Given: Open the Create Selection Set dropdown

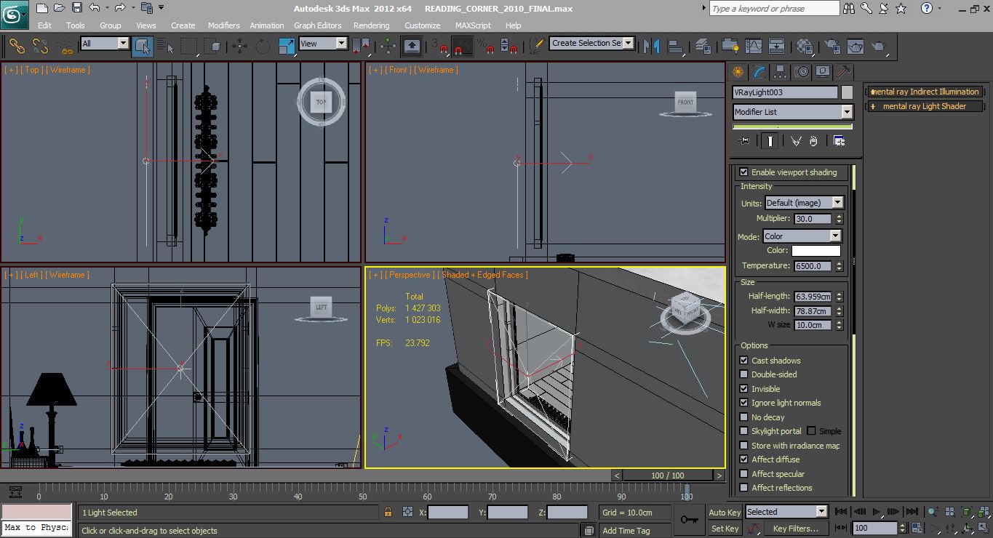Looking at the screenshot, I should pyautogui.click(x=592, y=43).
